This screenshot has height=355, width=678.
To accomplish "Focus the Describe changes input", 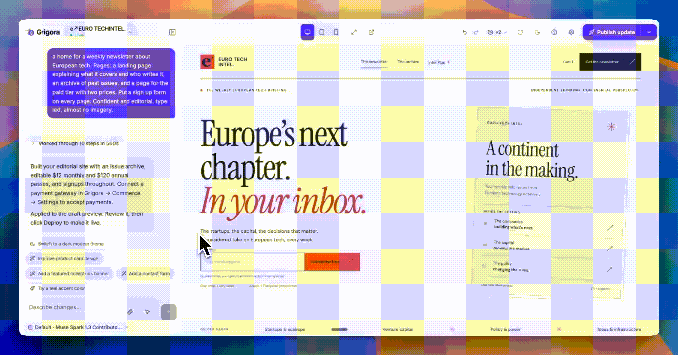I will coord(74,307).
